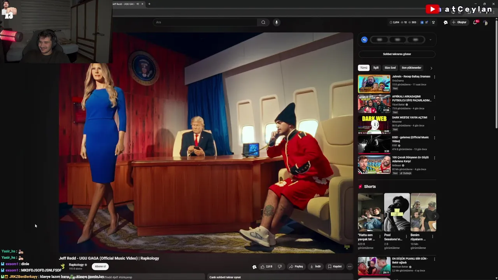Click inside the Ara search field
The width and height of the screenshot is (498, 280).
(x=205, y=22)
